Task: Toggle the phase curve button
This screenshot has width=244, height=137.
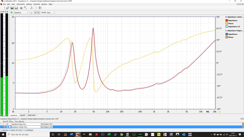Action: [39, 12]
